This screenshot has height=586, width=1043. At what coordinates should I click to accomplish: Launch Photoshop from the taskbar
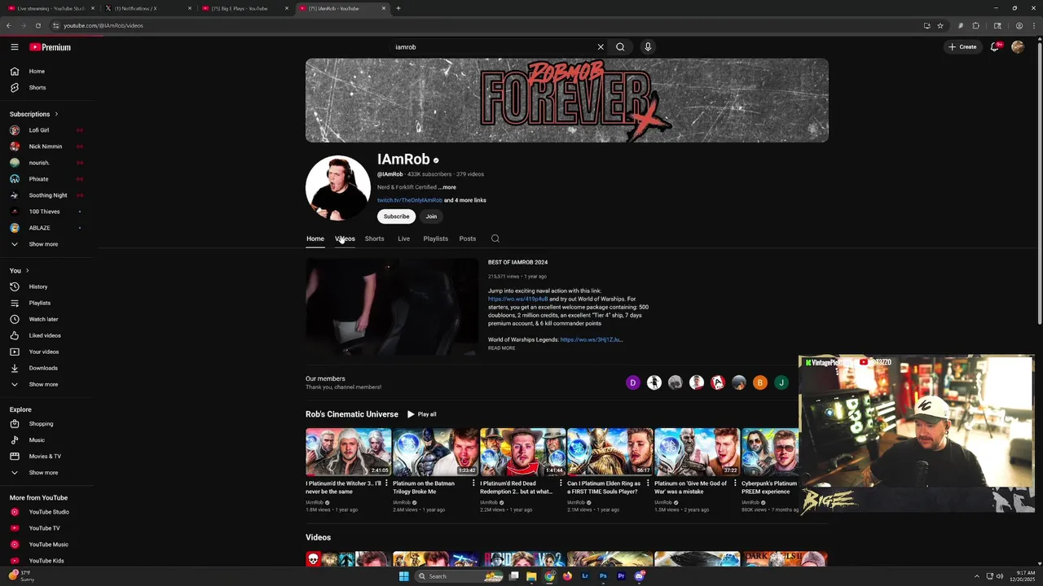tap(603, 576)
